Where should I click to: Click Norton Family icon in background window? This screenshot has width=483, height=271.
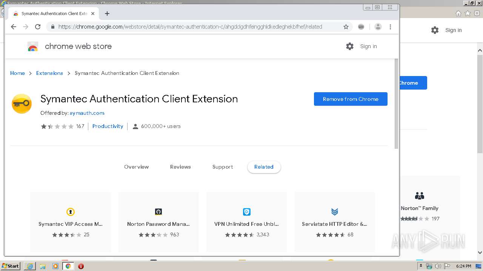[420, 196]
